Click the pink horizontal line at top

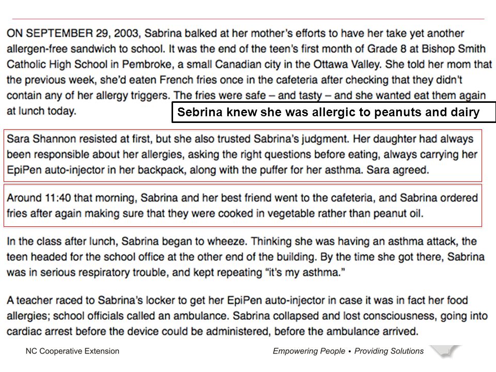point(249,19)
